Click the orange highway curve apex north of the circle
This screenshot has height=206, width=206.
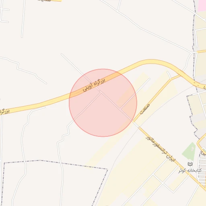[x=152, y=61]
